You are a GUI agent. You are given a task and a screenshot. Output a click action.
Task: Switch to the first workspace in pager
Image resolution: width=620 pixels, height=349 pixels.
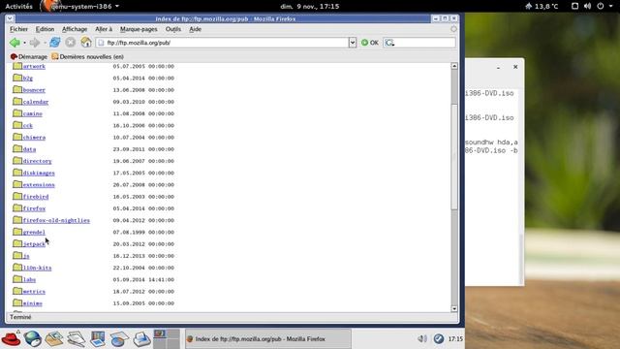tap(159, 333)
